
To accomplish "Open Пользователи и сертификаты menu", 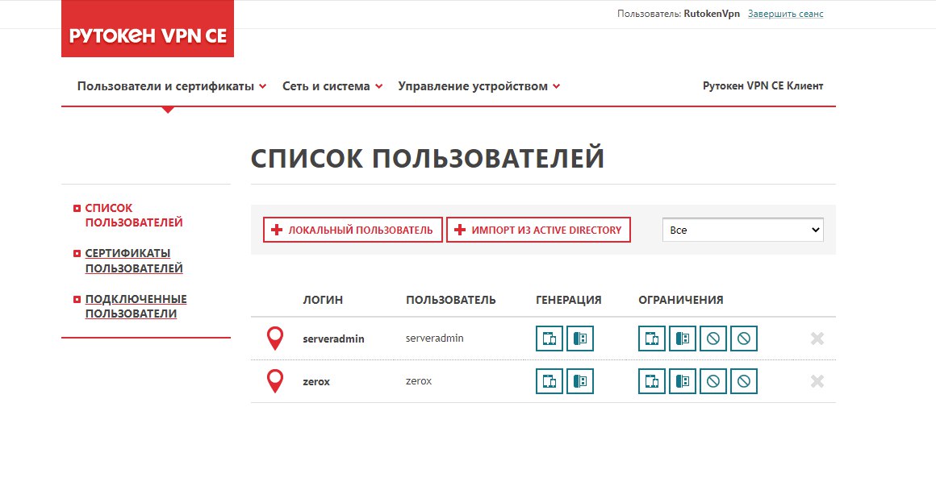I will tap(171, 86).
